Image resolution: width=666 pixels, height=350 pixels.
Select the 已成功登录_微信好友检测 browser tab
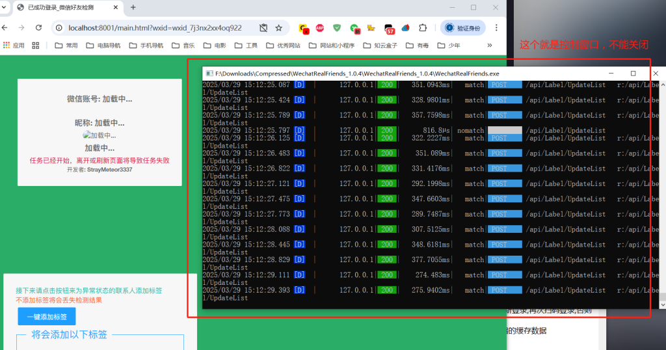[x=65, y=7]
